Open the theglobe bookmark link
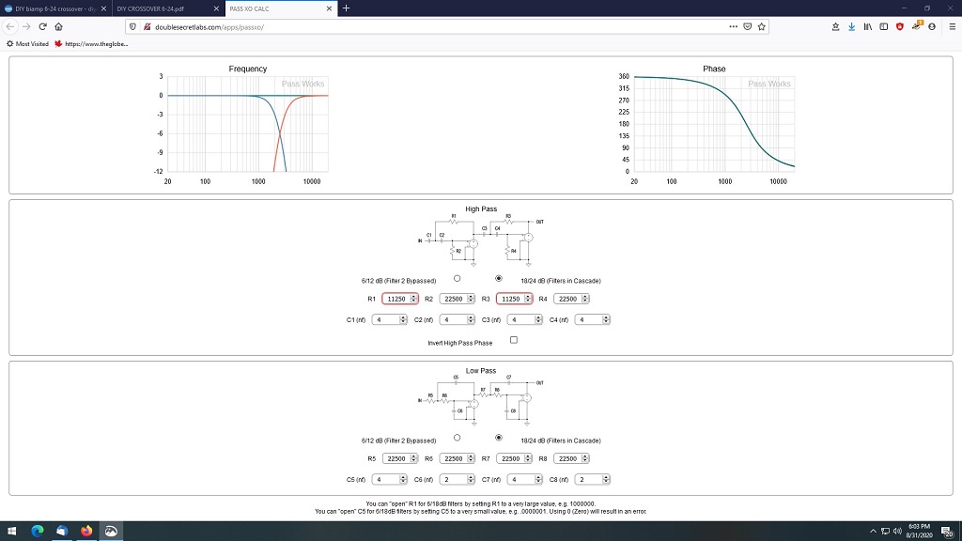The width and height of the screenshot is (962, 541). point(91,43)
